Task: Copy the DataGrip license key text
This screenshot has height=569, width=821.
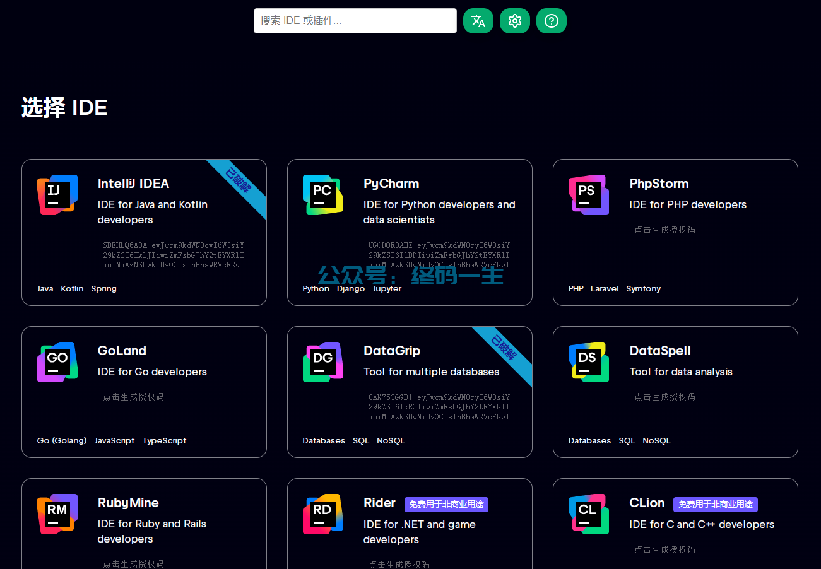Action: [439, 407]
